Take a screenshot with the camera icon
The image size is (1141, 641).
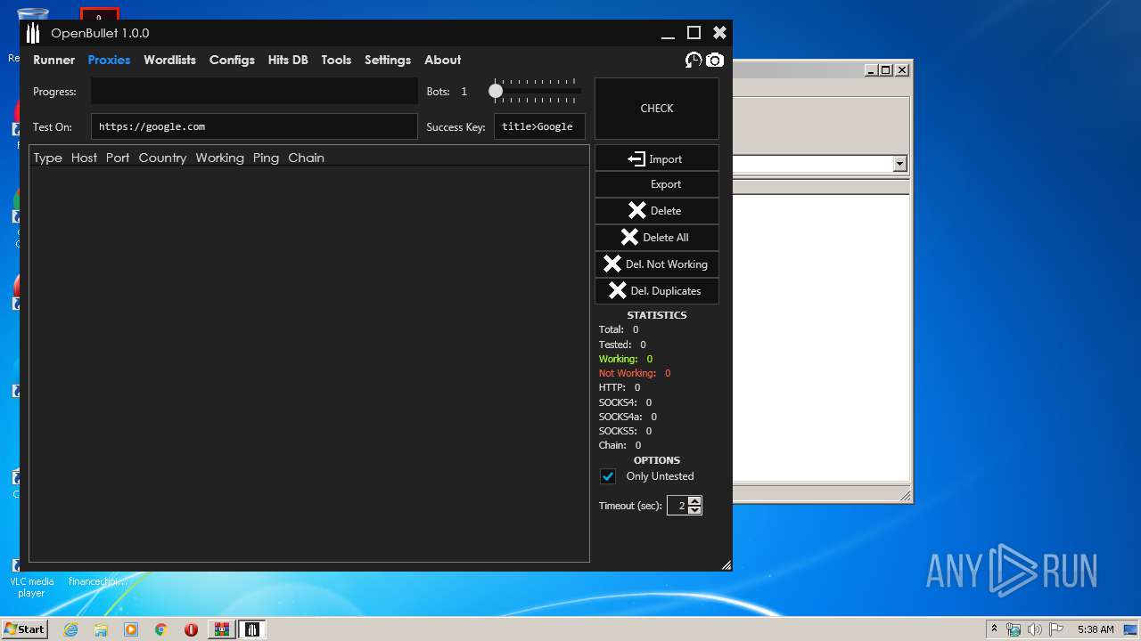coord(715,61)
